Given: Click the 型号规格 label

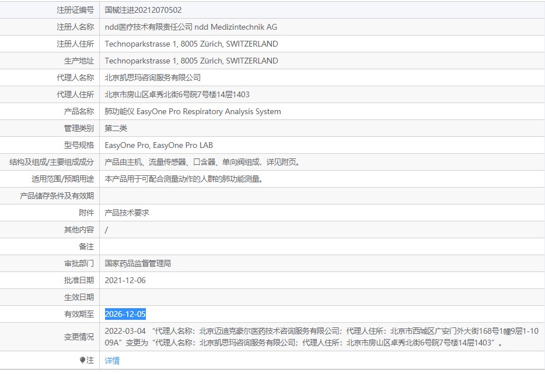Looking at the screenshot, I should point(79,146).
